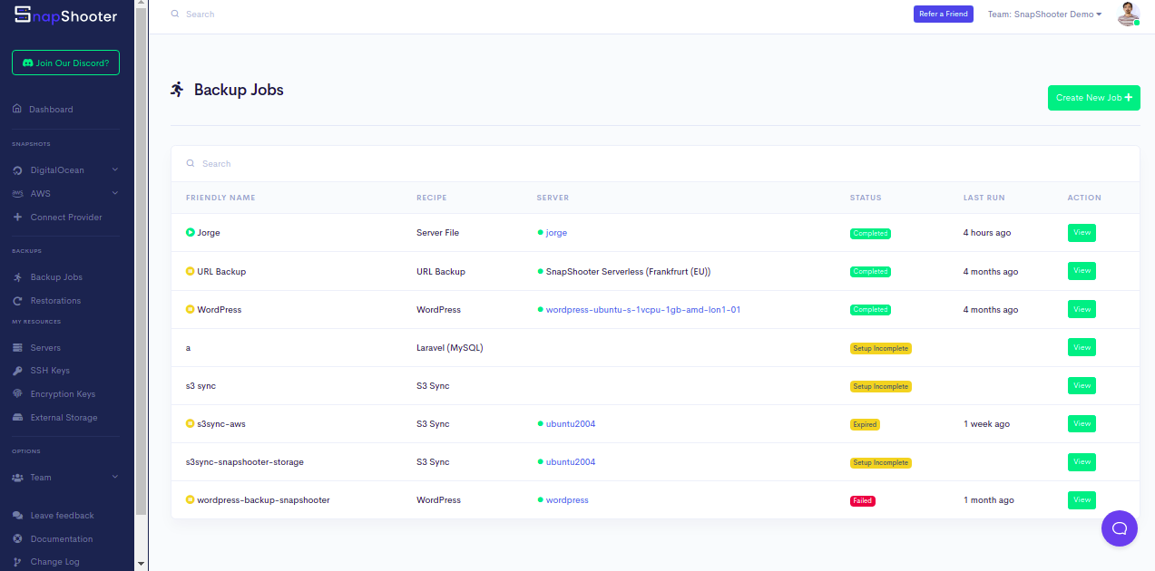Click the Dashboard home icon in sidebar

(17, 109)
